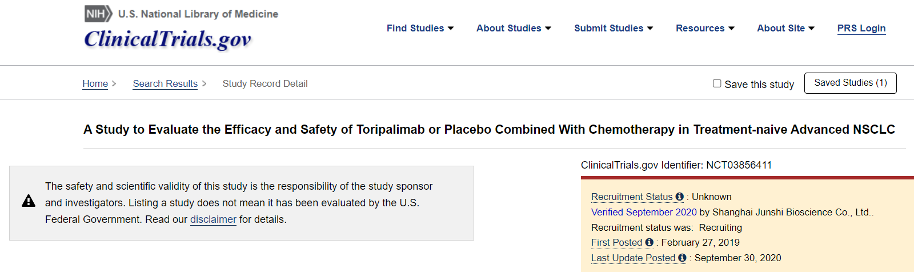Go to Home breadcrumb link
The image size is (914, 272).
[95, 83]
